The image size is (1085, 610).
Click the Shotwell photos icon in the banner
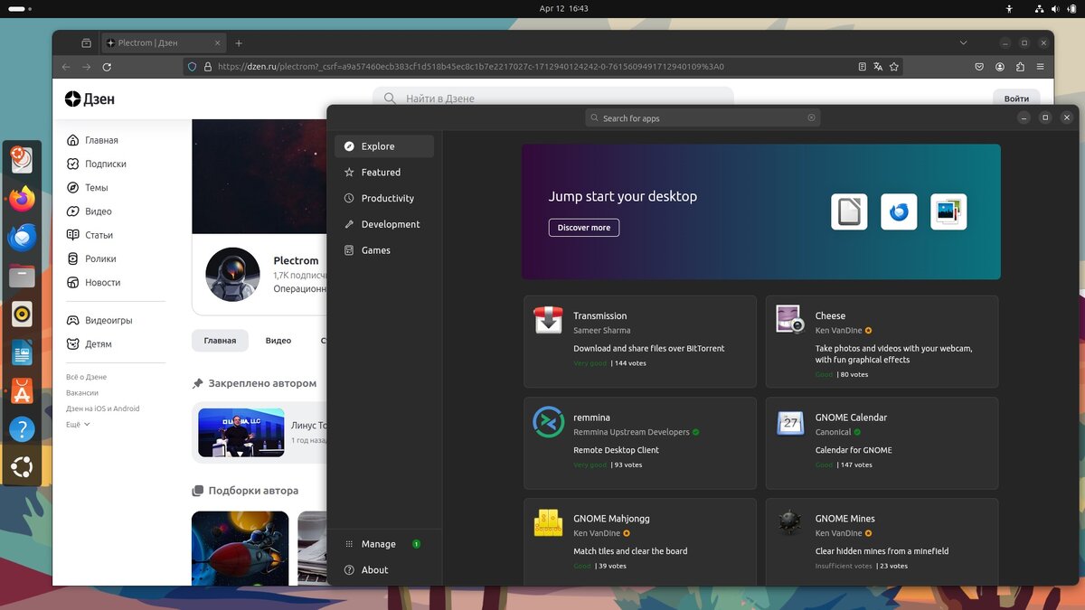pyautogui.click(x=948, y=212)
